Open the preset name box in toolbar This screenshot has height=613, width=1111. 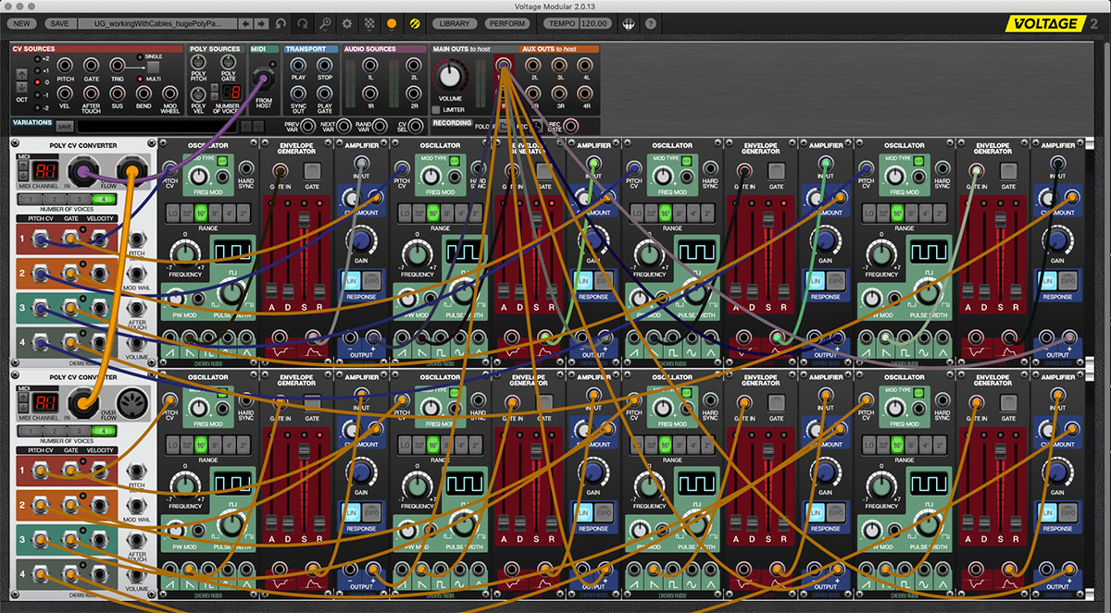pyautogui.click(x=156, y=23)
